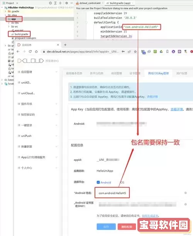
Task: Click the Android package name input field
Action: (112, 193)
